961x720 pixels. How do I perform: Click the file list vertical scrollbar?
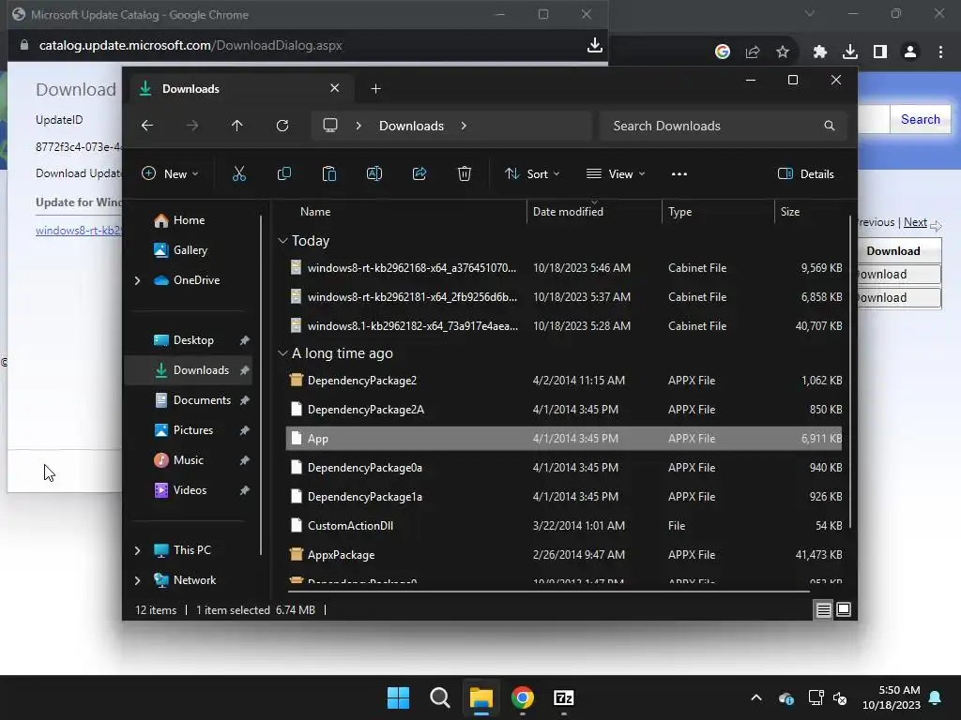coord(850,373)
